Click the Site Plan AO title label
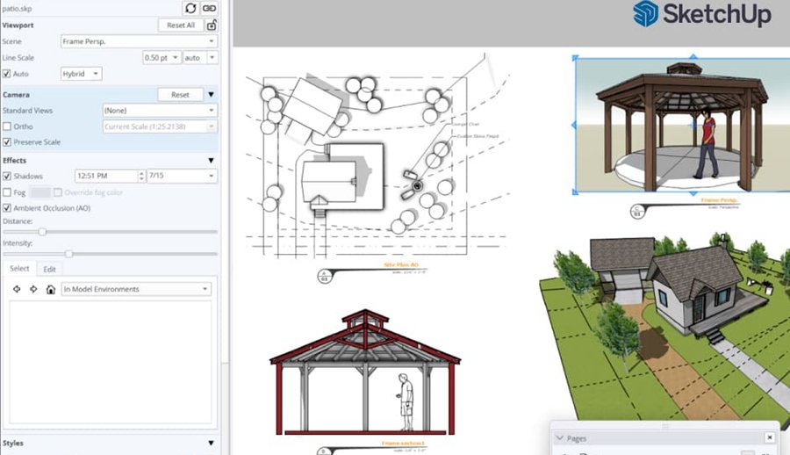The image size is (790, 455). pos(401,264)
